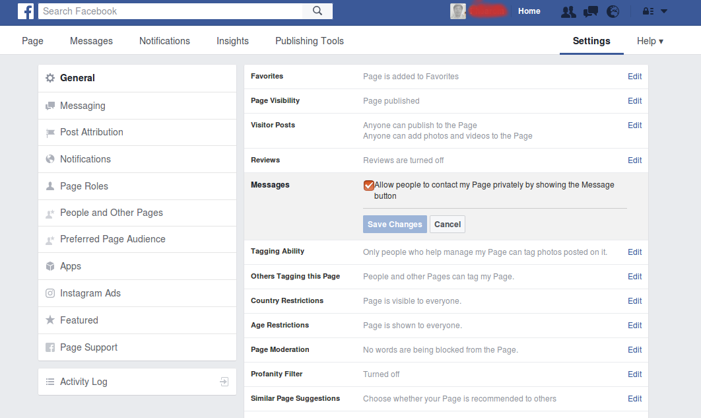Open Post Attribution settings
Image resolution: width=701 pixels, height=418 pixels.
tap(137, 132)
